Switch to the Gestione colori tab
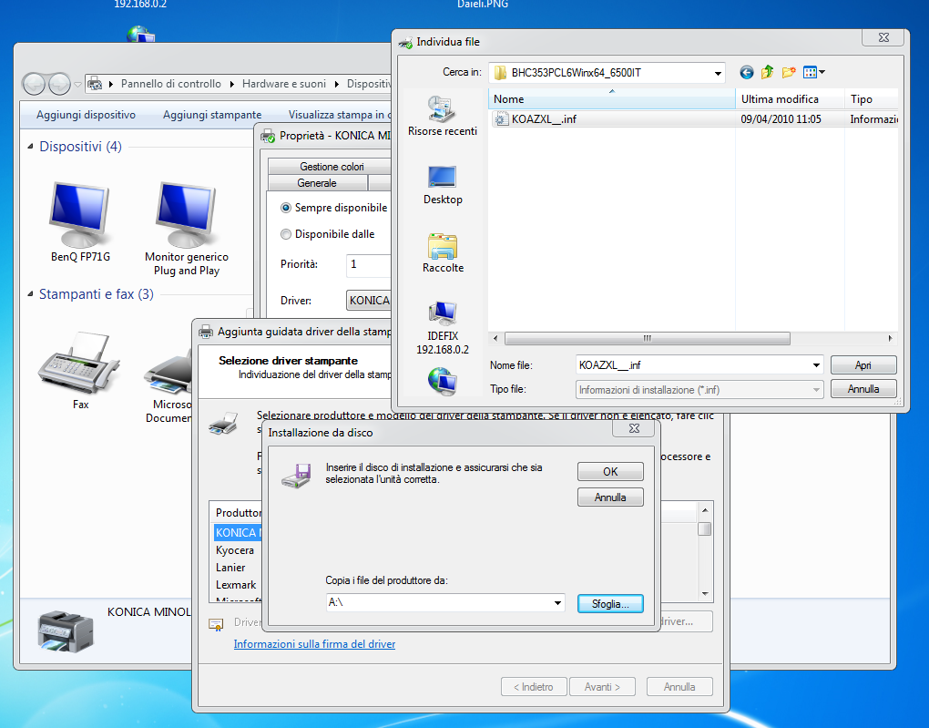929x728 pixels. pos(332,167)
